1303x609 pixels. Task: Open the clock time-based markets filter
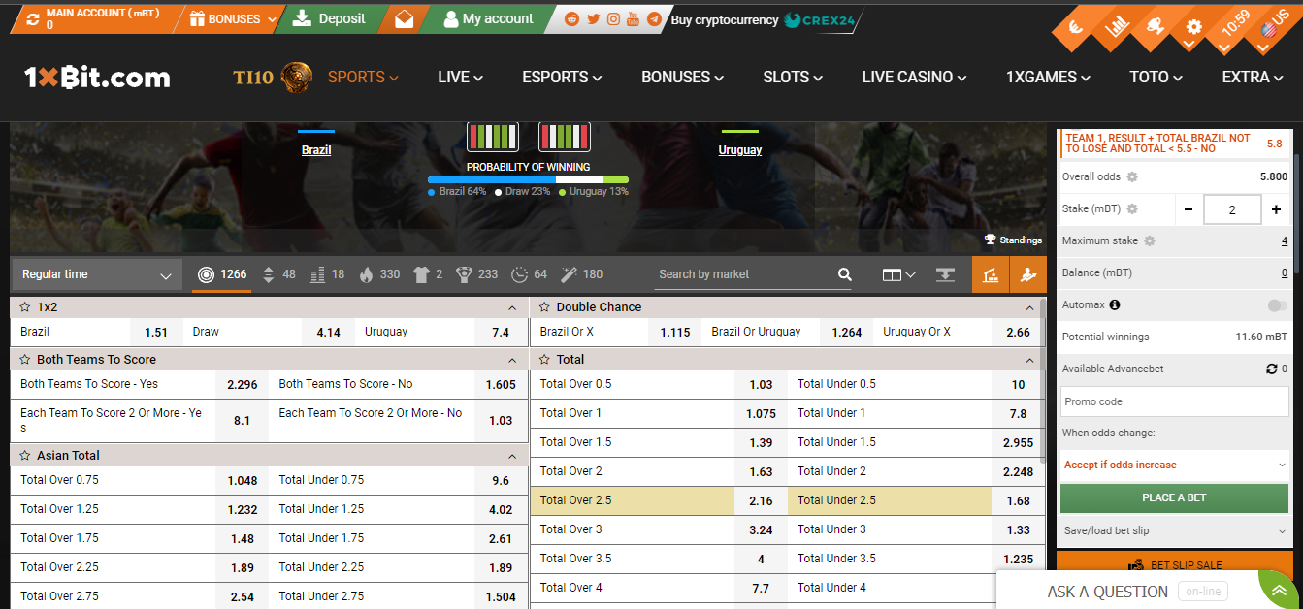point(520,274)
